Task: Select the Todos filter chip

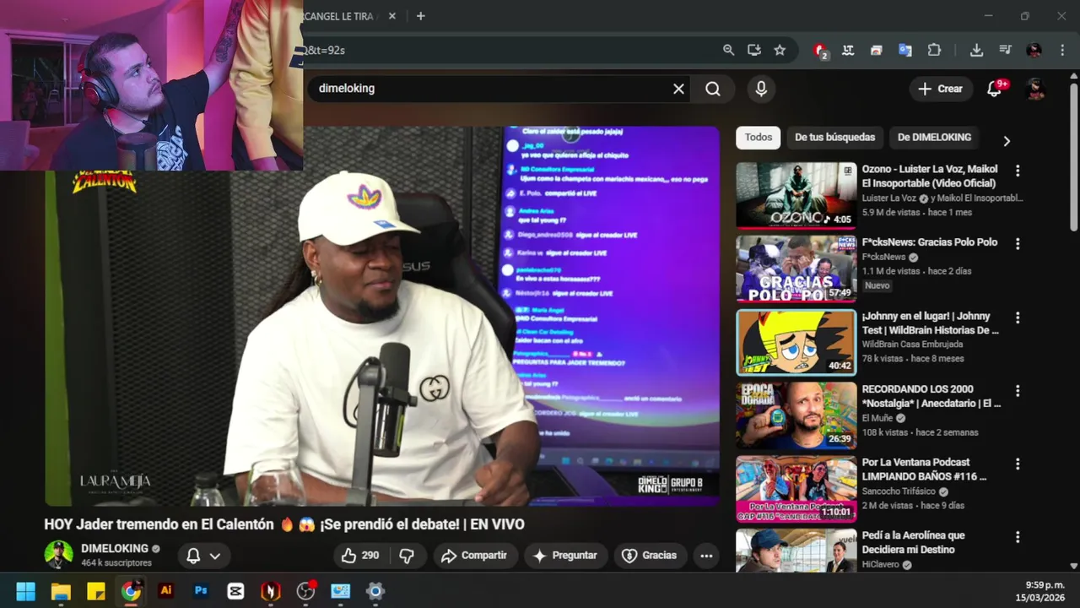Action: (x=759, y=137)
